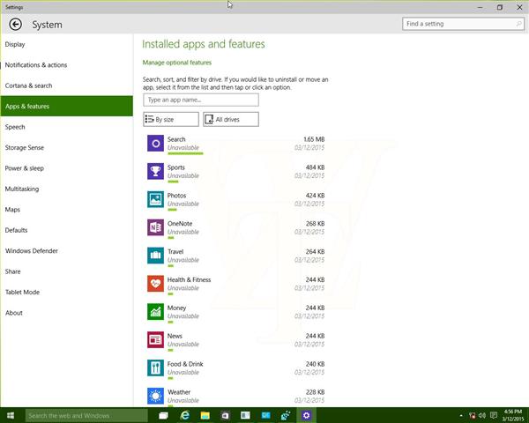Select the Sports app trophy icon
The width and height of the screenshot is (529, 423).
[x=154, y=172]
